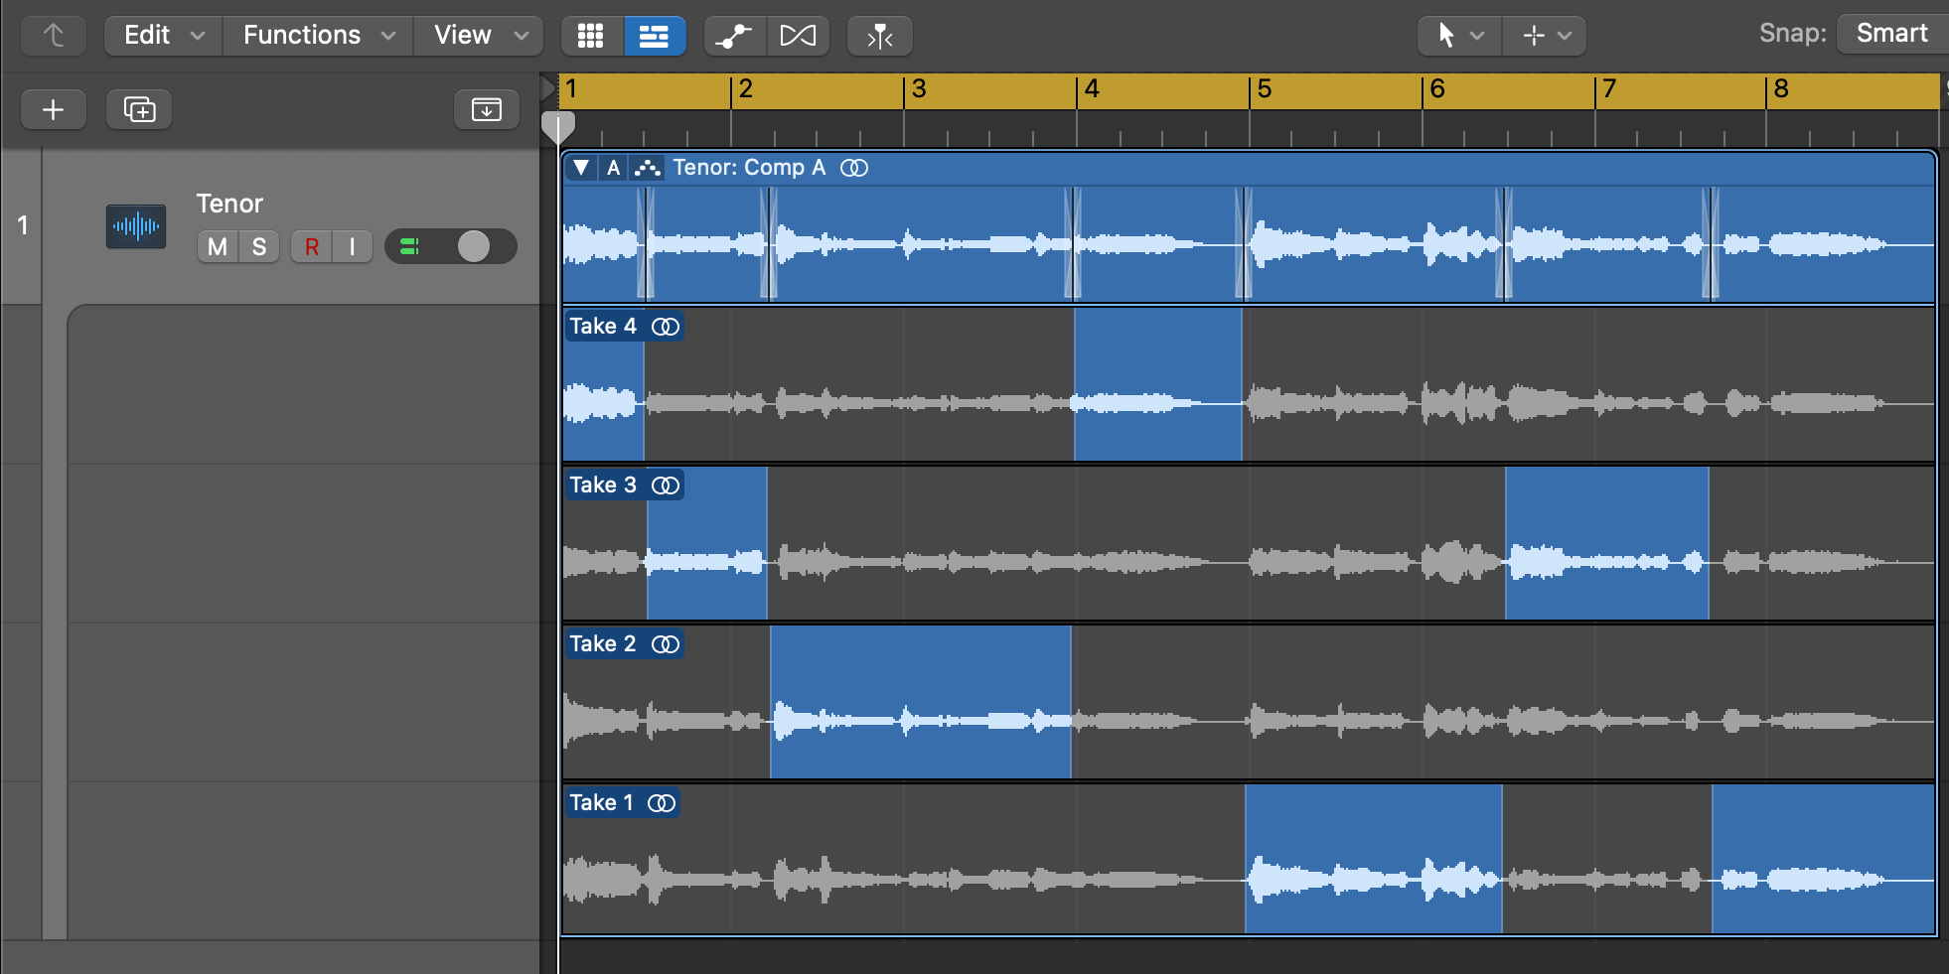Toggle input monitoring on Tenor track
This screenshot has width=1949, height=974.
pos(352,246)
